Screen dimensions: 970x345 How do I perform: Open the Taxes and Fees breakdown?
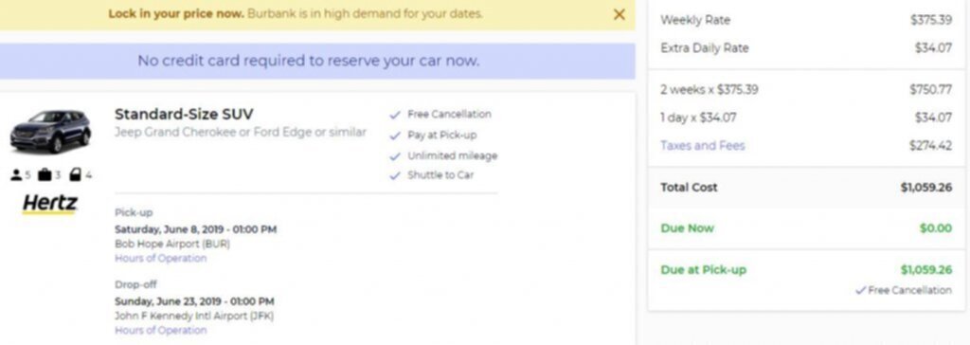tap(703, 146)
